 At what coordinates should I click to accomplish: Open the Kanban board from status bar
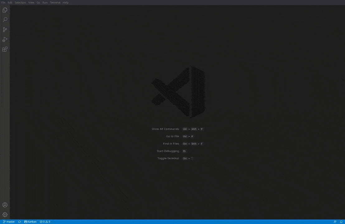point(31,222)
